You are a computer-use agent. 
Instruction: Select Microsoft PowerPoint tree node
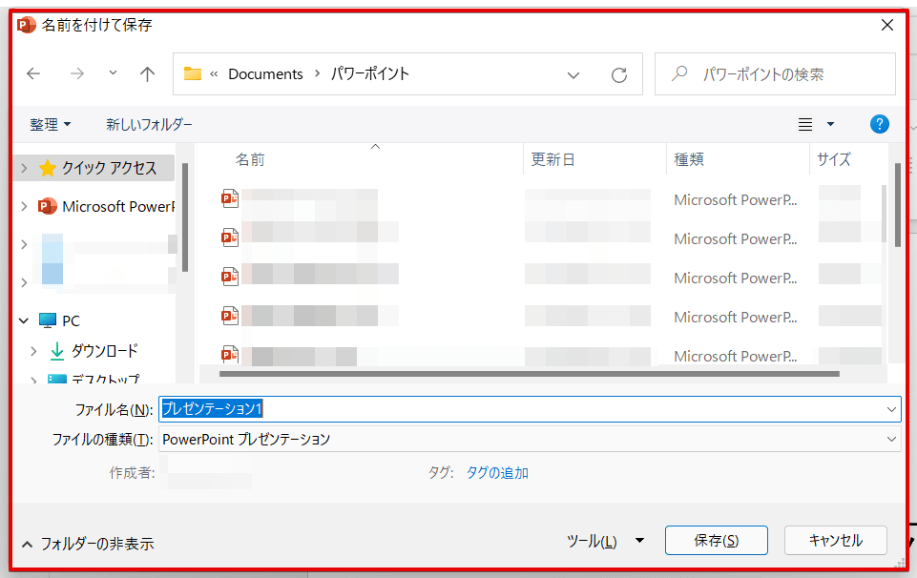click(105, 206)
